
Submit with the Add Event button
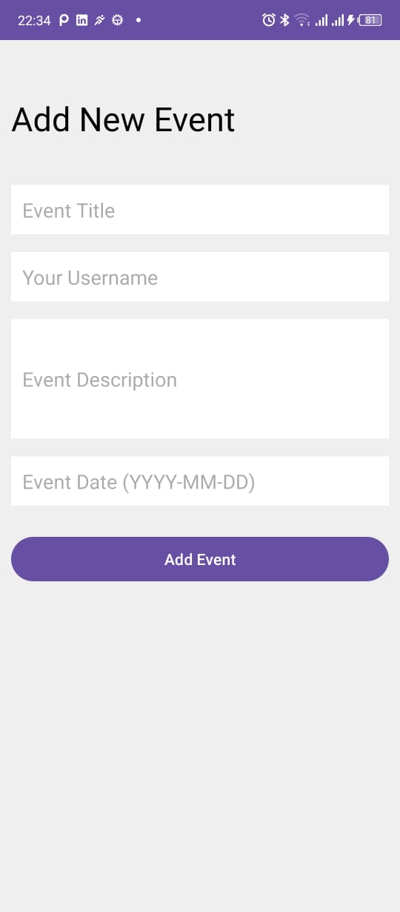(200, 559)
